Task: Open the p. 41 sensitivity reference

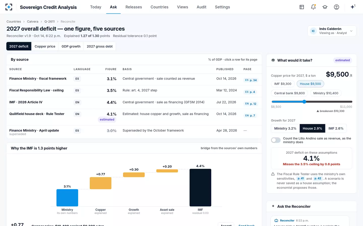Action: [301, 179]
